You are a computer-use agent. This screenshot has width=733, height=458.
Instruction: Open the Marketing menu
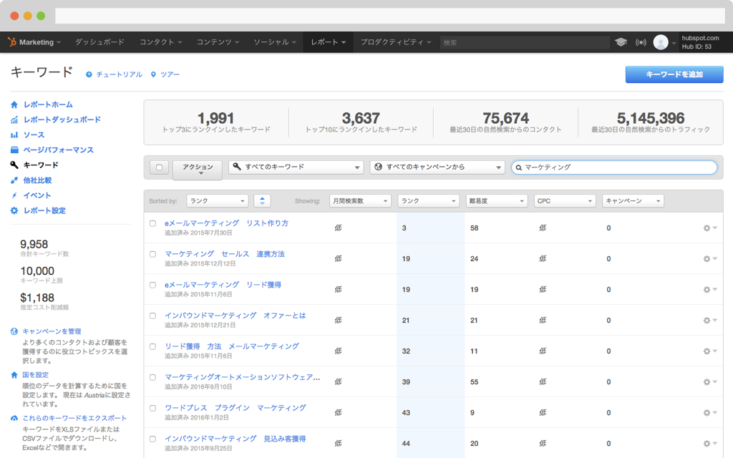pyautogui.click(x=40, y=42)
